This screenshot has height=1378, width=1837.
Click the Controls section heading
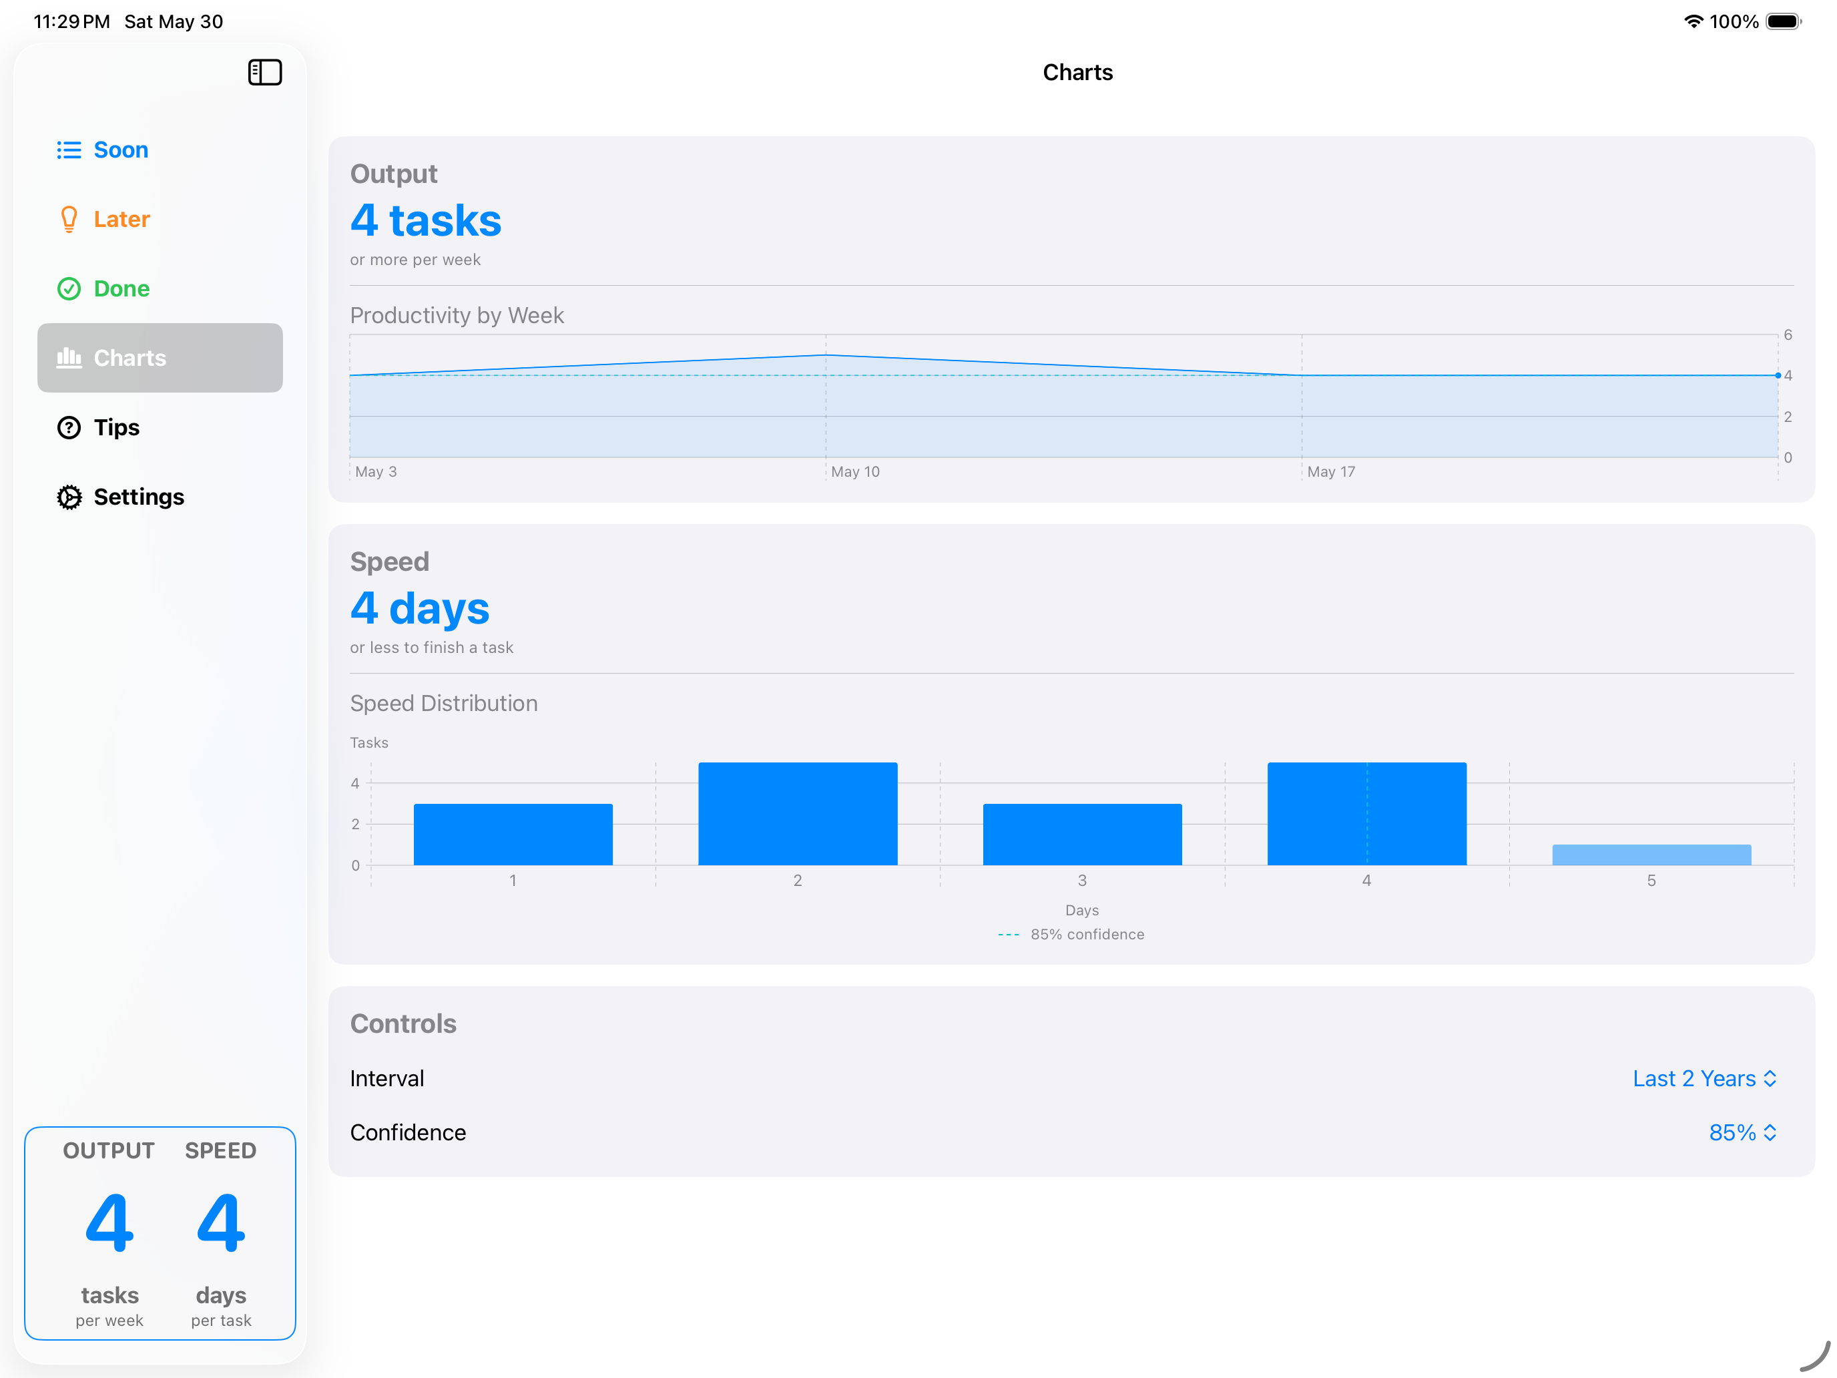tap(403, 1023)
